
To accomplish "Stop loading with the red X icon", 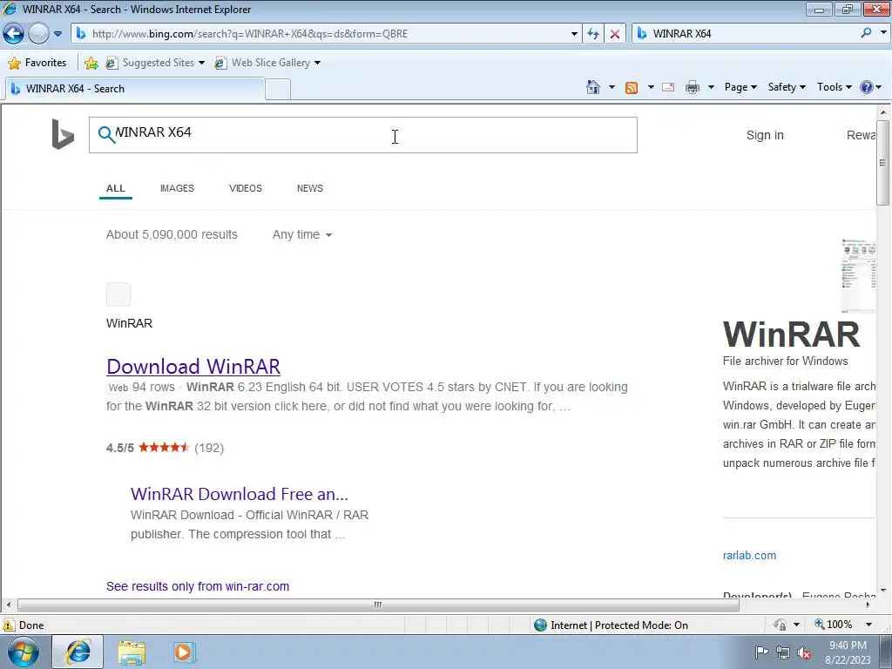I will [615, 34].
